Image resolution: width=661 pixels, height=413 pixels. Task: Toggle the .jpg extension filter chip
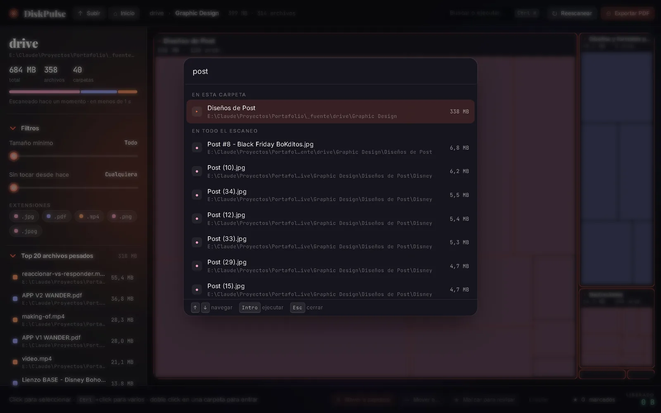(x=24, y=216)
